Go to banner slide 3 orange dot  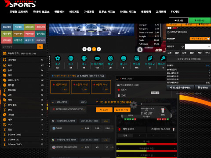pyautogui.click(x=94, y=49)
